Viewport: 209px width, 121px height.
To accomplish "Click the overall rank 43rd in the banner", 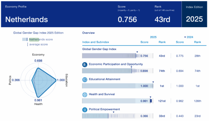I will (162, 19).
